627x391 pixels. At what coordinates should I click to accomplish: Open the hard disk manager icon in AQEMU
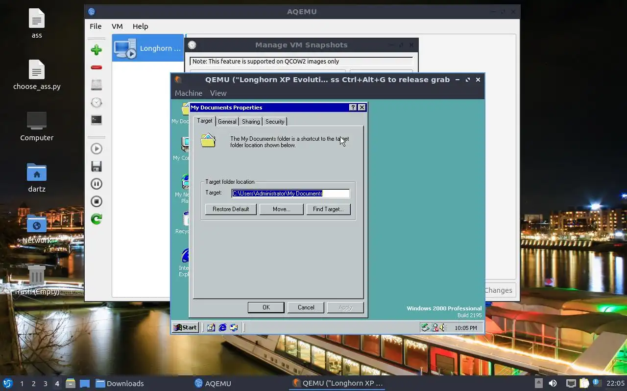96,85
